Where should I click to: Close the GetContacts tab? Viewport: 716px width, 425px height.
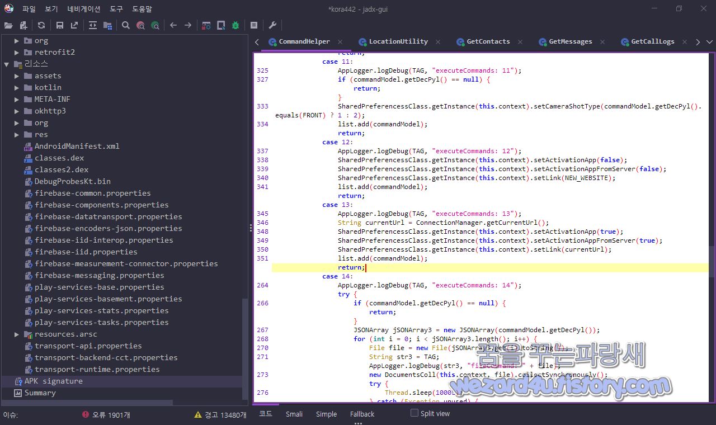(520, 42)
